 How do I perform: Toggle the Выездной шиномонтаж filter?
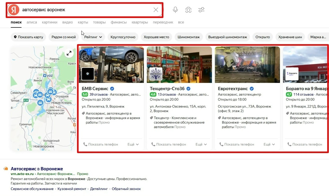(x=228, y=37)
